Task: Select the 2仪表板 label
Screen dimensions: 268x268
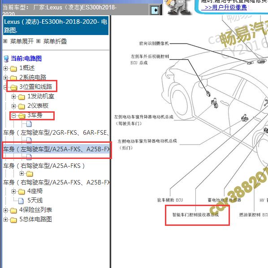Action: pos(38,105)
